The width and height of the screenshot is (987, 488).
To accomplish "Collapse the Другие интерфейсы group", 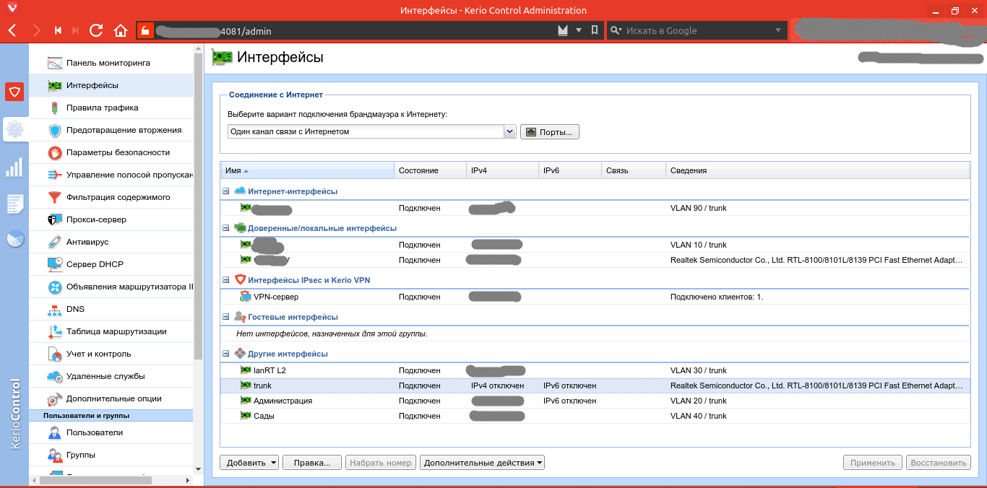I will coord(226,354).
